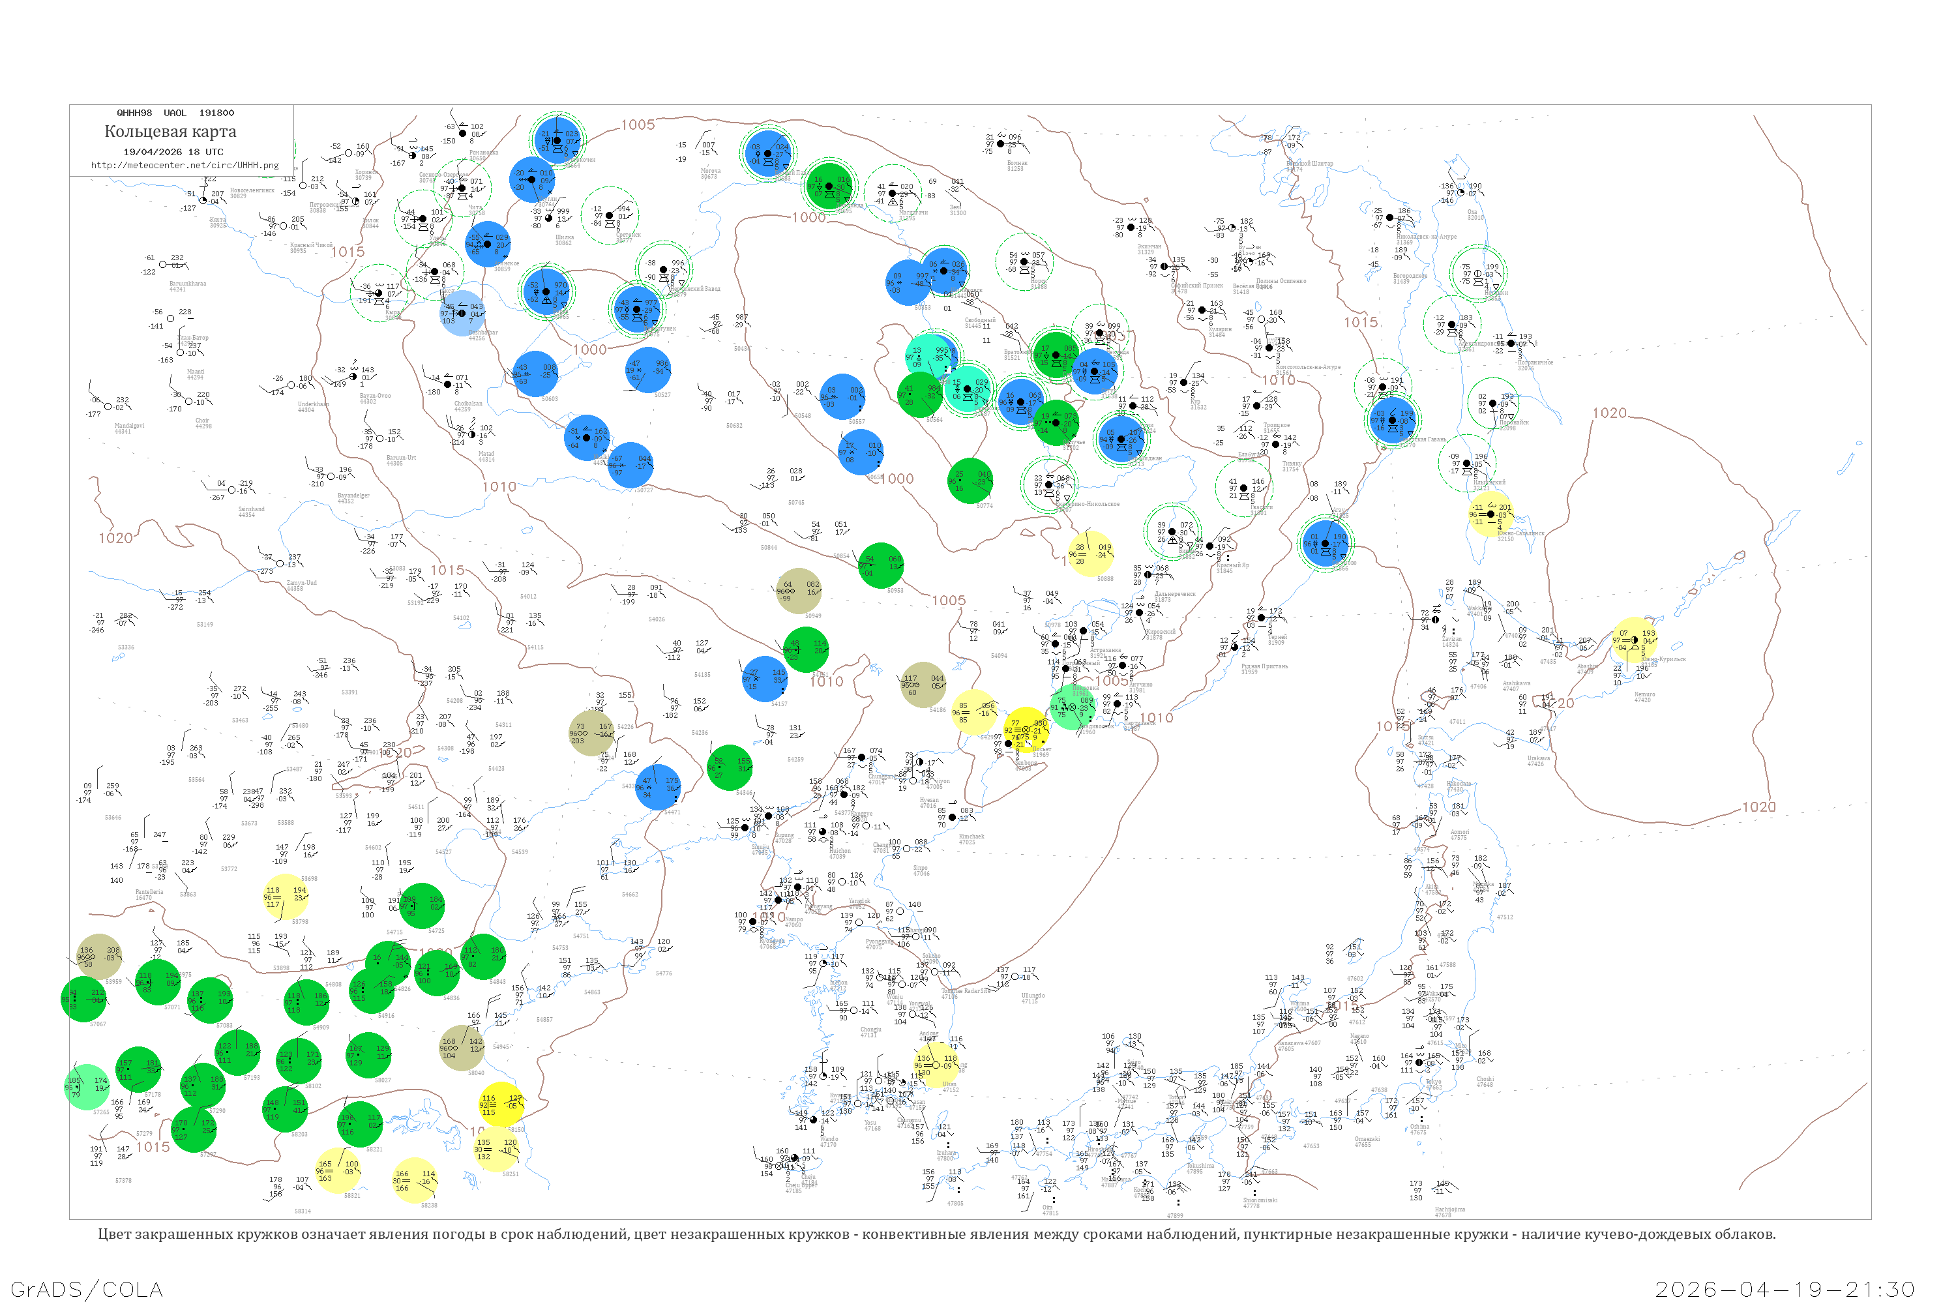Click the Кольцевая карта map title
Image resolution: width=1956 pixels, height=1304 pixels.
pos(170,132)
